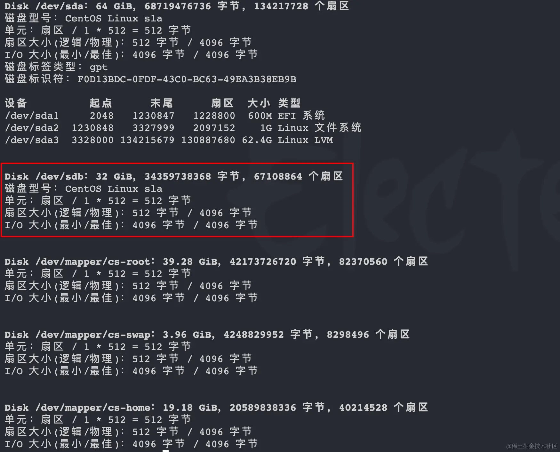560x452 pixels.
Task: Click the 34359738368 byte count for sdb
Action: pos(178,176)
